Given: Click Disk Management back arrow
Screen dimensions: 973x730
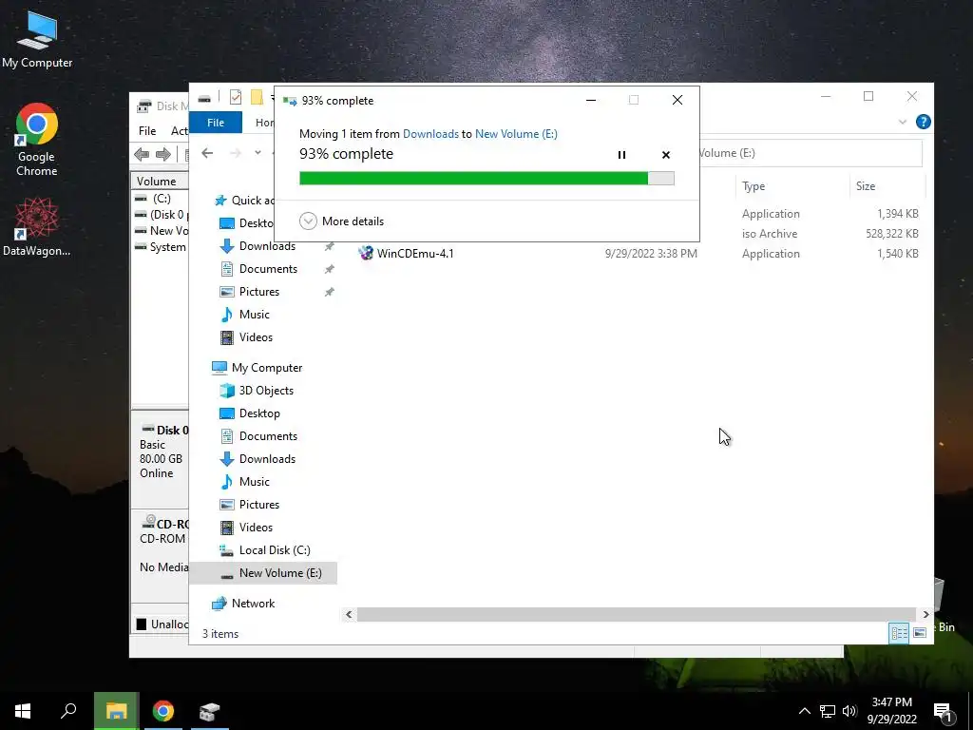Looking at the screenshot, I should point(142,154).
